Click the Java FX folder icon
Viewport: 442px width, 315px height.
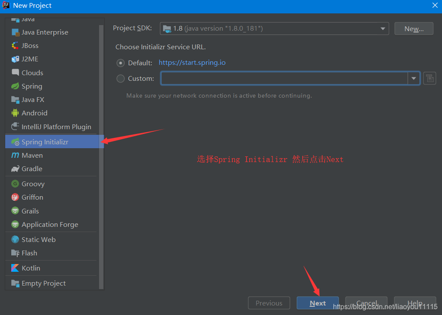[x=15, y=99]
